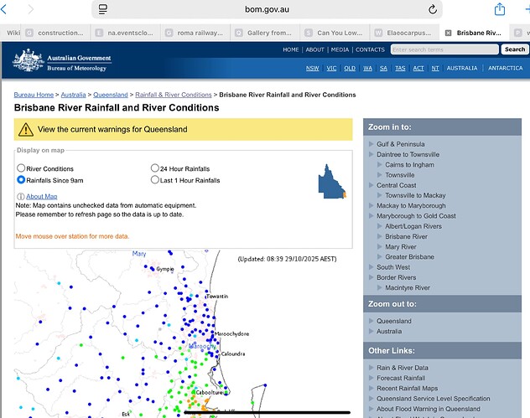Expand the Gulf & Peninsula arrow
The width and height of the screenshot is (530, 418).
[372, 144]
